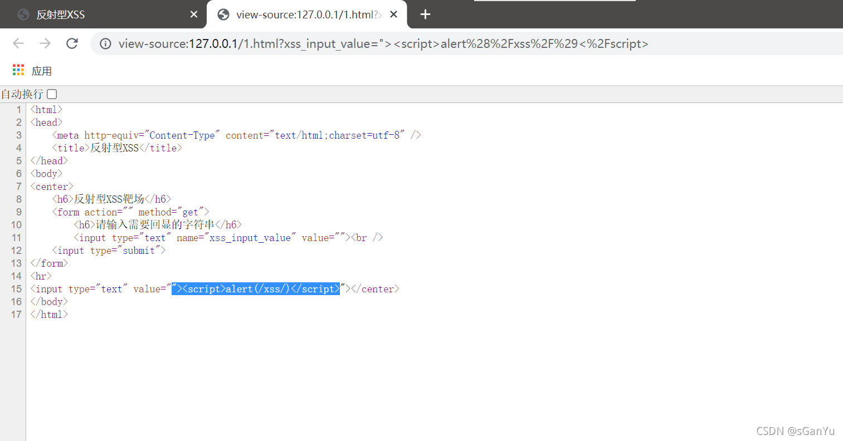Close the view-source tab
This screenshot has height=441, width=843.
[393, 14]
